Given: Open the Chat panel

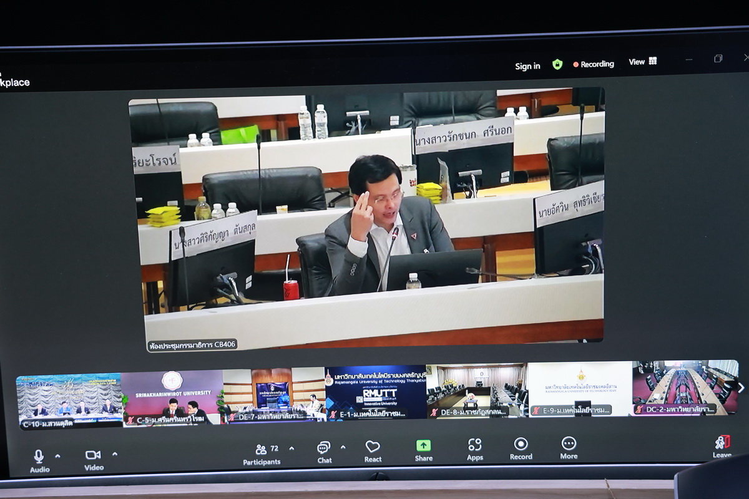Looking at the screenshot, I should 325,452.
